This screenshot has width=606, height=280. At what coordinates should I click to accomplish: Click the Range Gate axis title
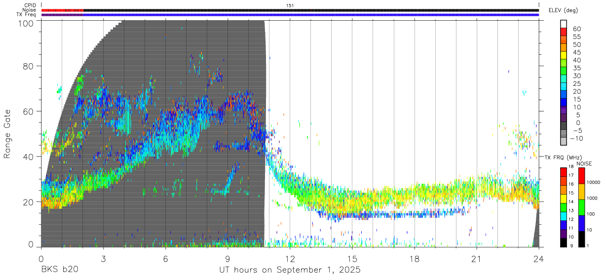click(8, 133)
